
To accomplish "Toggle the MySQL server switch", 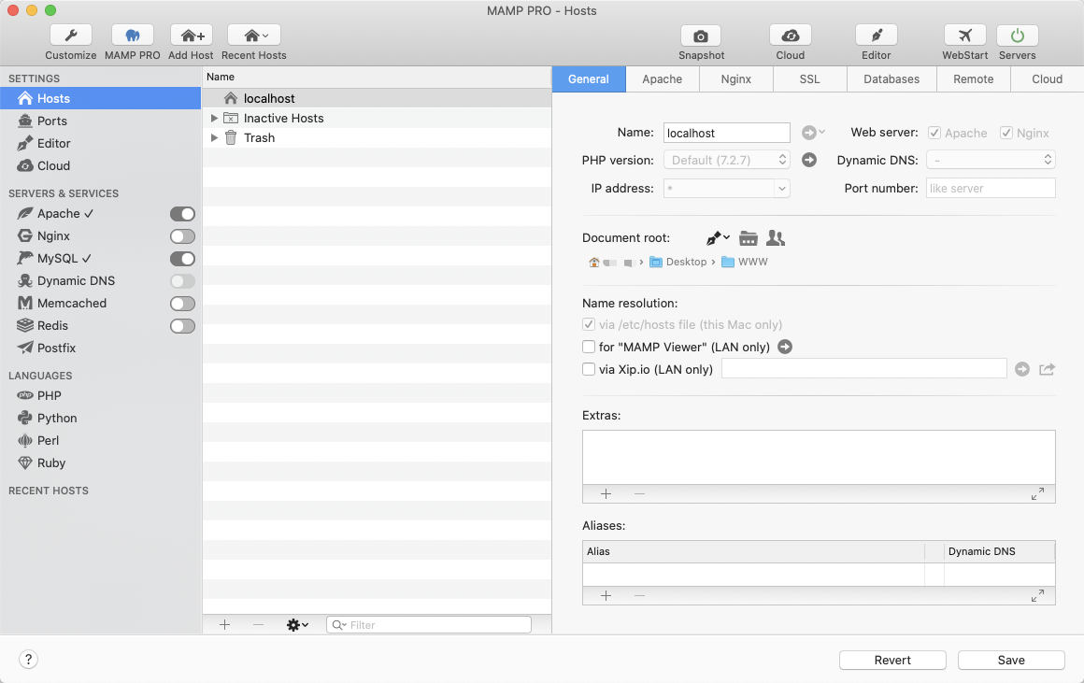I will 182,259.
